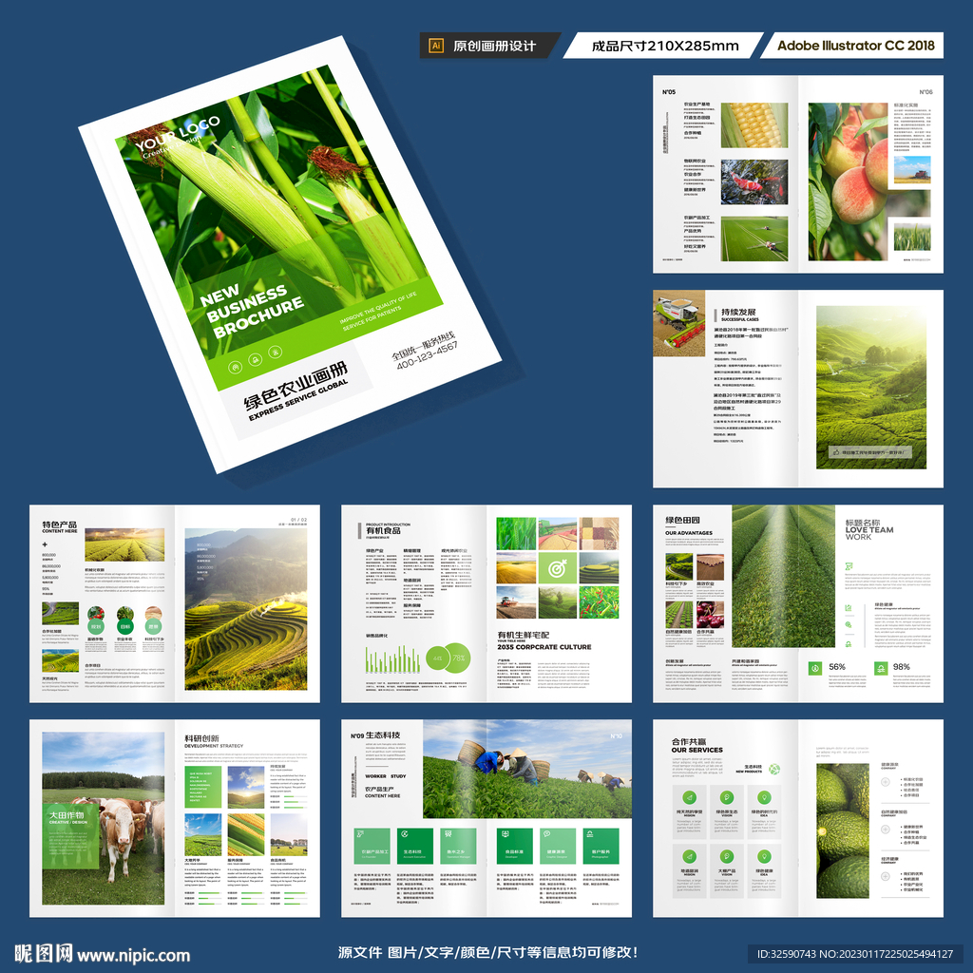Click the green icon above 纯天然的享受
The height and width of the screenshot is (973, 973).
pos(689,797)
